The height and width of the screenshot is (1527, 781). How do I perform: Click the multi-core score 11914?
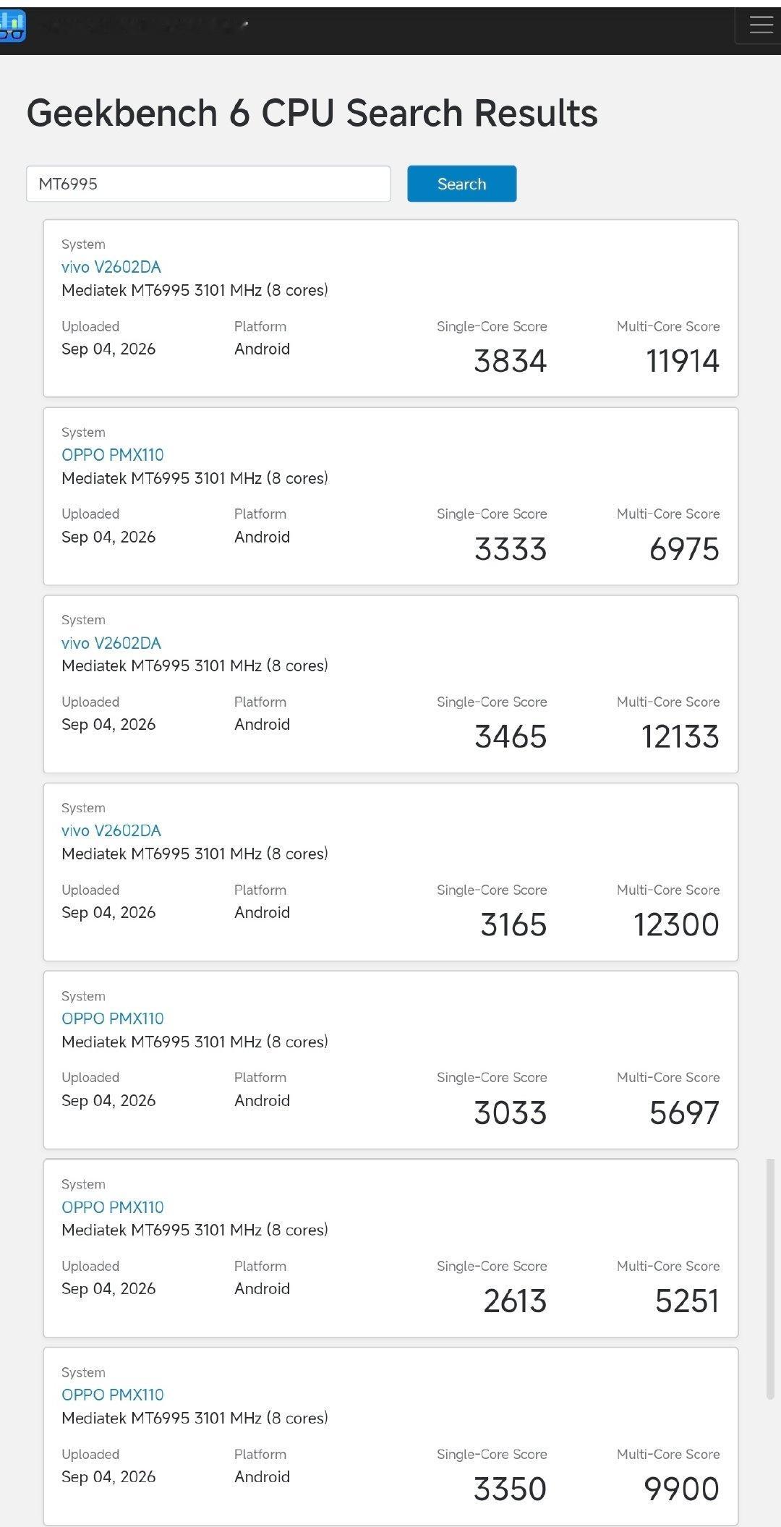pos(683,361)
